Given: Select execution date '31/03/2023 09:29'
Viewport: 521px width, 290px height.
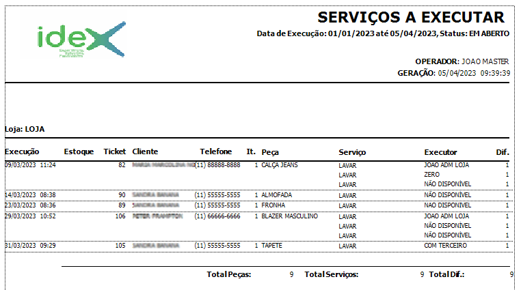Looking at the screenshot, I should 30,245.
